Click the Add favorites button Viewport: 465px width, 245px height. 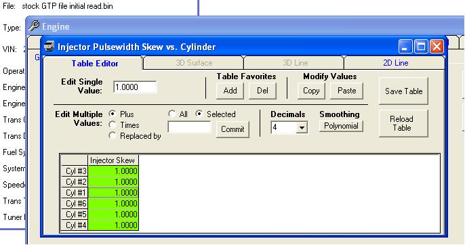click(230, 91)
